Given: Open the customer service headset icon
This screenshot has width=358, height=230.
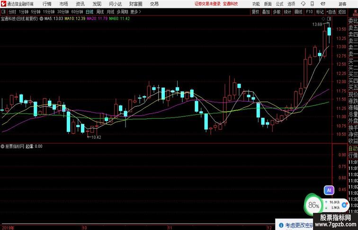Looking at the screenshot, I should point(303,4).
